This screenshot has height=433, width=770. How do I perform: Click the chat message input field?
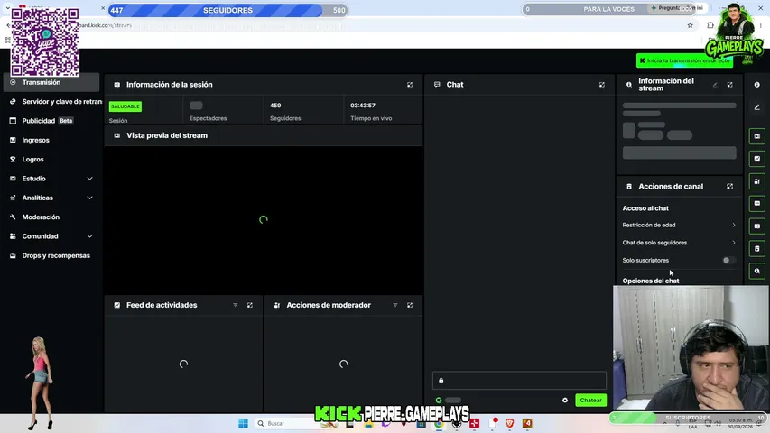[x=519, y=381]
